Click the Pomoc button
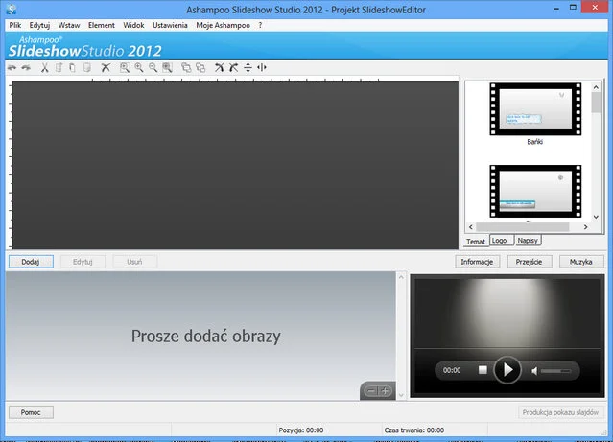The image size is (613, 442). tap(31, 412)
